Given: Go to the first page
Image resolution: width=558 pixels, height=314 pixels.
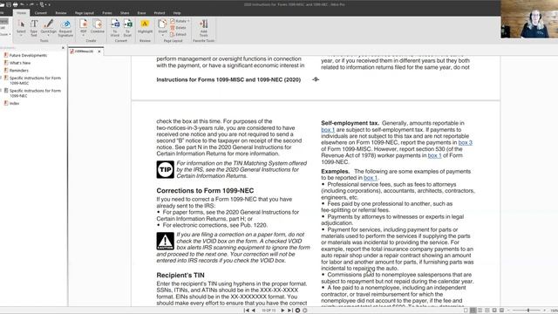Looking at the screenshot, I should [246, 311].
